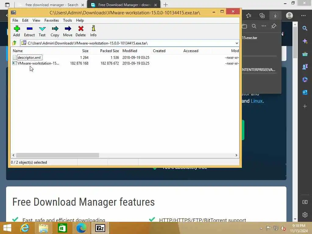Viewport: 312px width, 234px height.
Task: Sort by Packed Size column header
Action: point(109,51)
